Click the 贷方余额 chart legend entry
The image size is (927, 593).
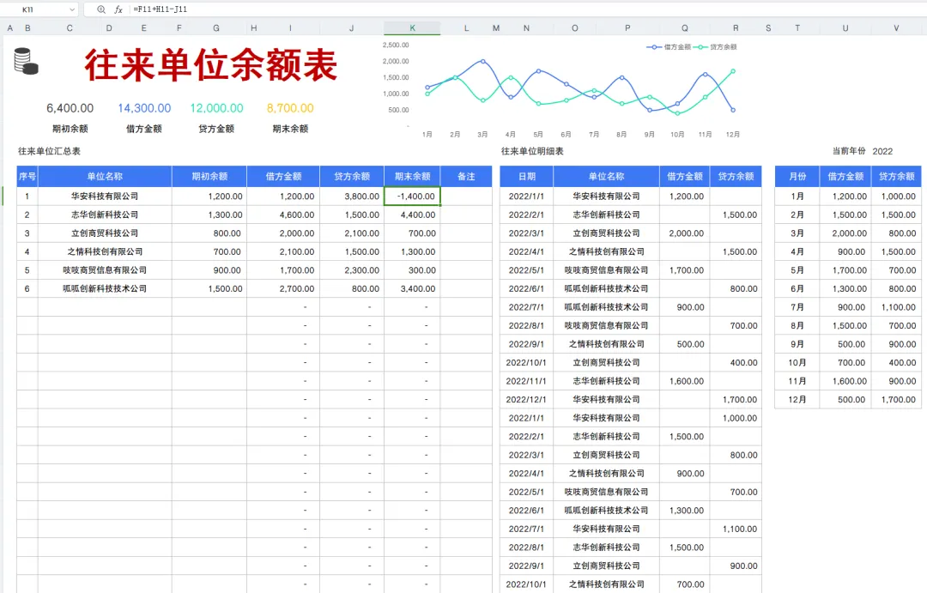[x=715, y=46]
